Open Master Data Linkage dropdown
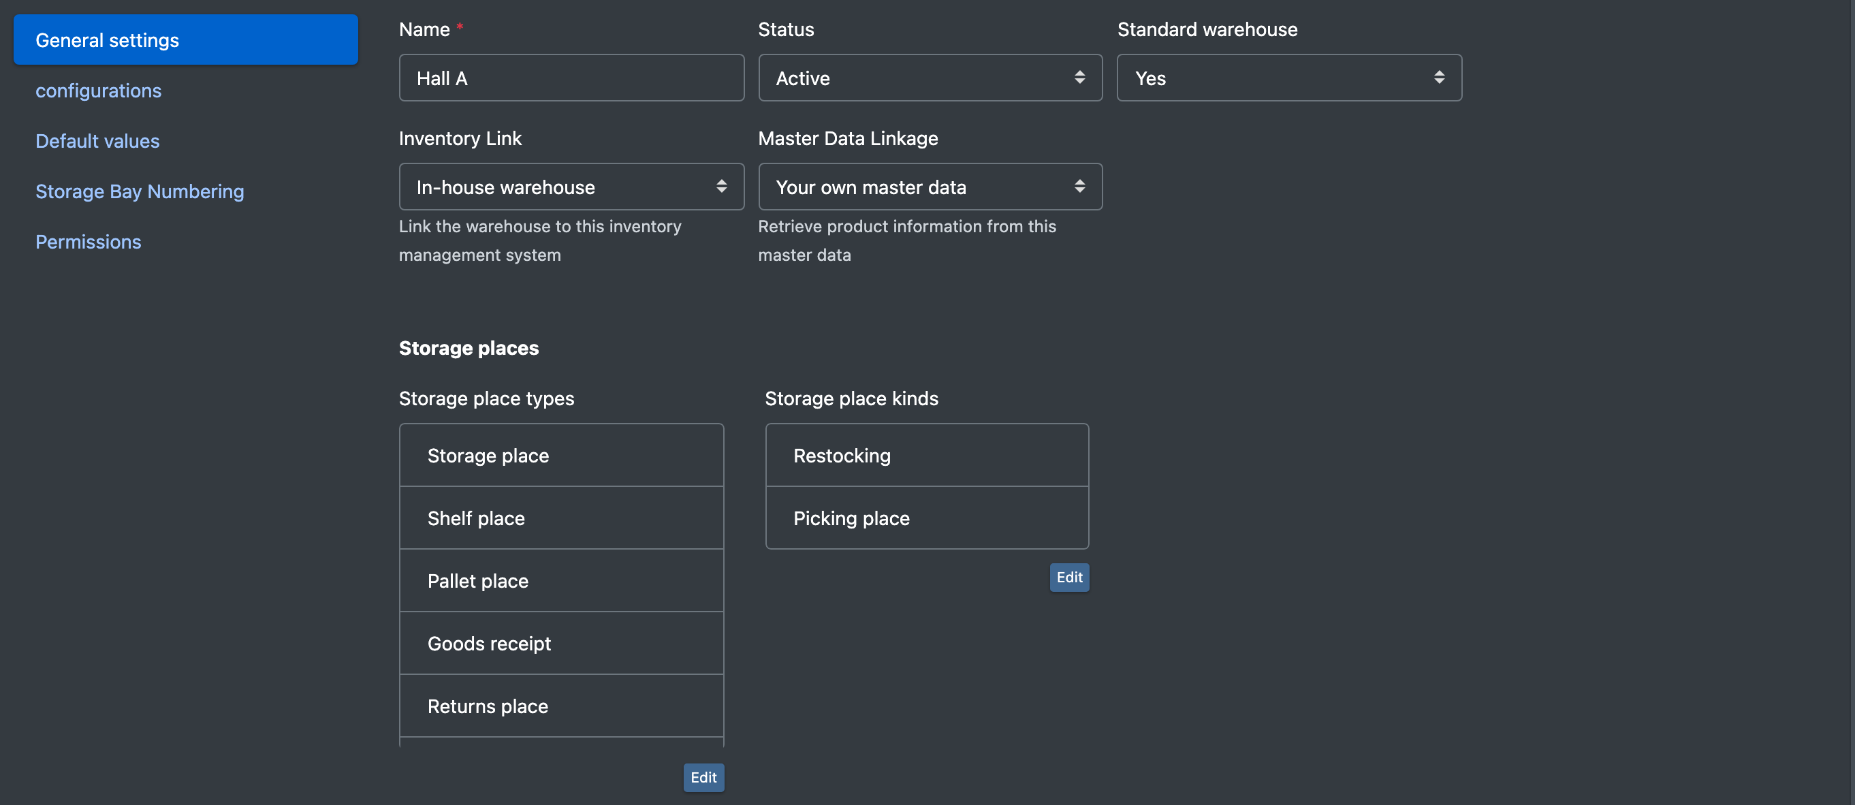 [x=930, y=187]
